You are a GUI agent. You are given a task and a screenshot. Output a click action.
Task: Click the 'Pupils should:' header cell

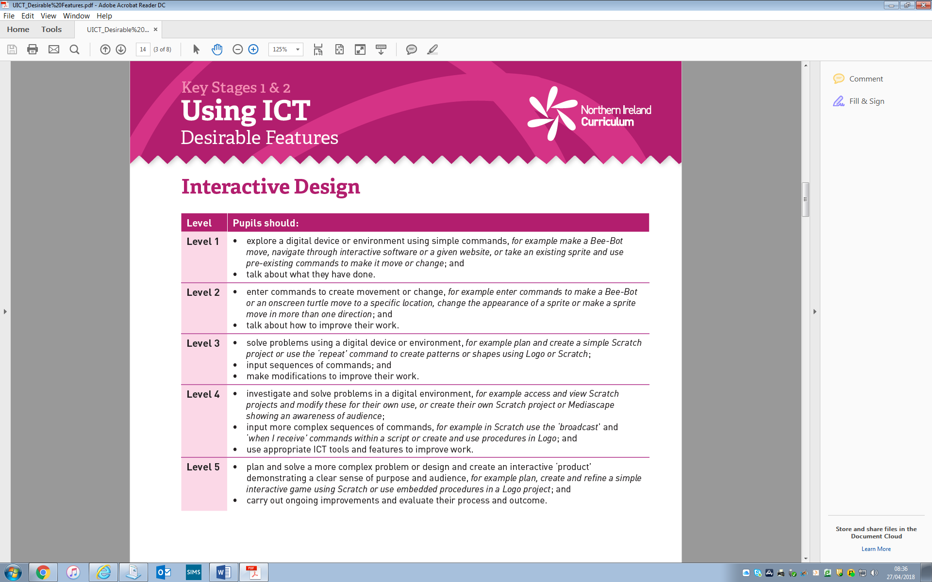tap(438, 223)
